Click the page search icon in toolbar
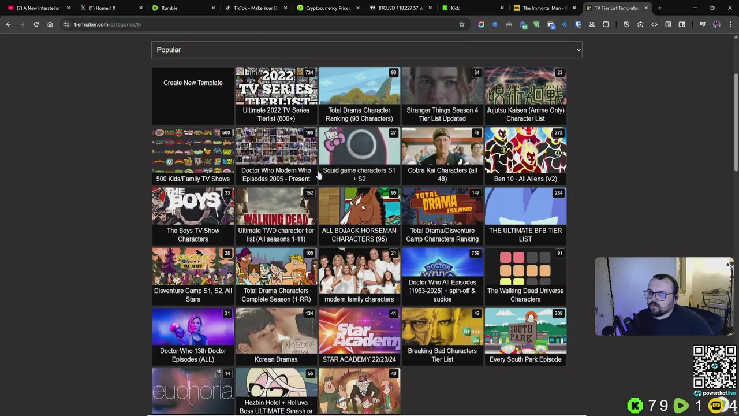The width and height of the screenshot is (739, 416). click(682, 24)
